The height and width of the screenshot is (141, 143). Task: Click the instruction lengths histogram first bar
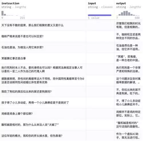tap(3, 13)
